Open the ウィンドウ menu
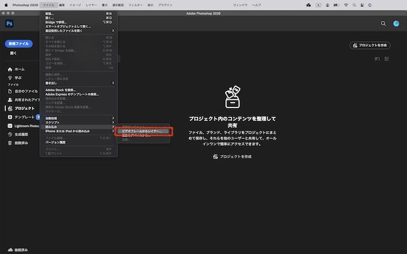 coord(240,5)
